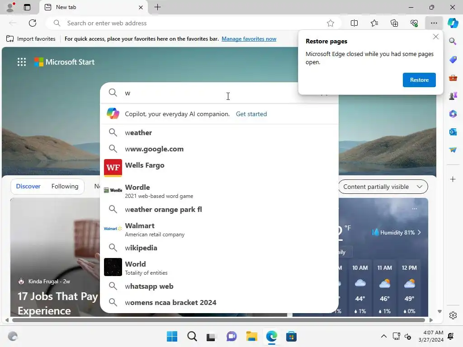
Task: Click in the address bar field
Action: pos(194,23)
